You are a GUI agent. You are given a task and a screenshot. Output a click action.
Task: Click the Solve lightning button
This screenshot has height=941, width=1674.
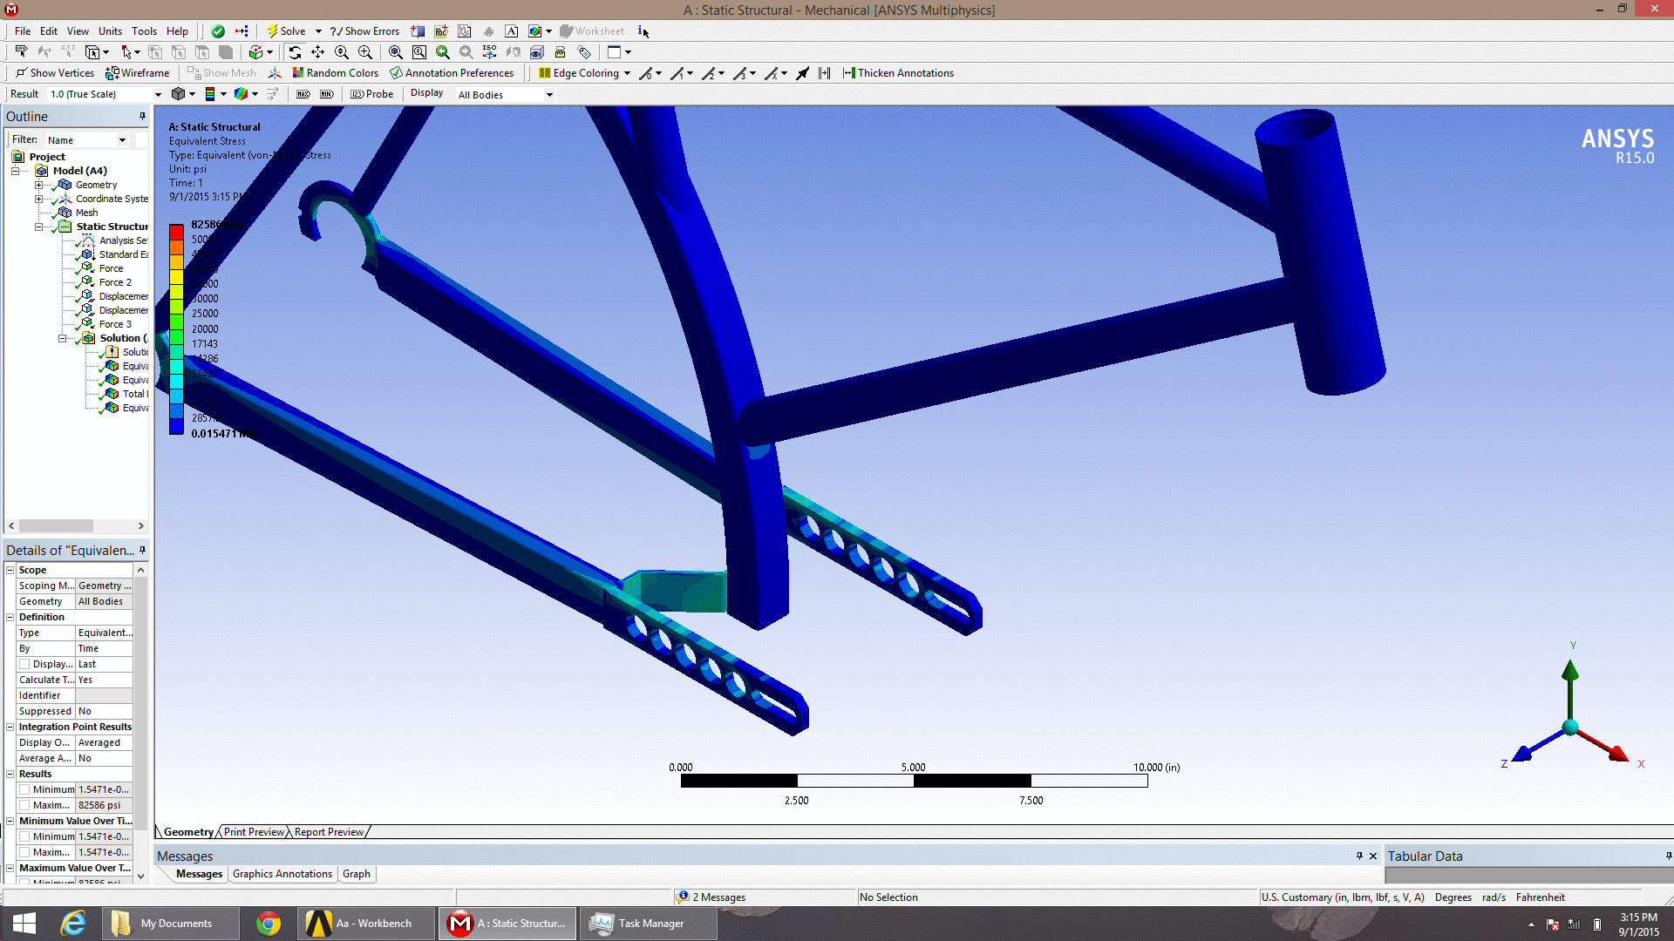(x=286, y=31)
